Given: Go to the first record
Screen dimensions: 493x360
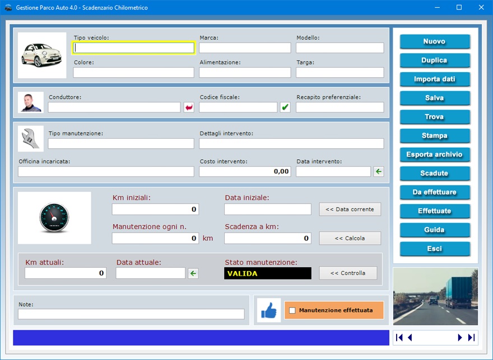Looking at the screenshot, I should tap(399, 338).
